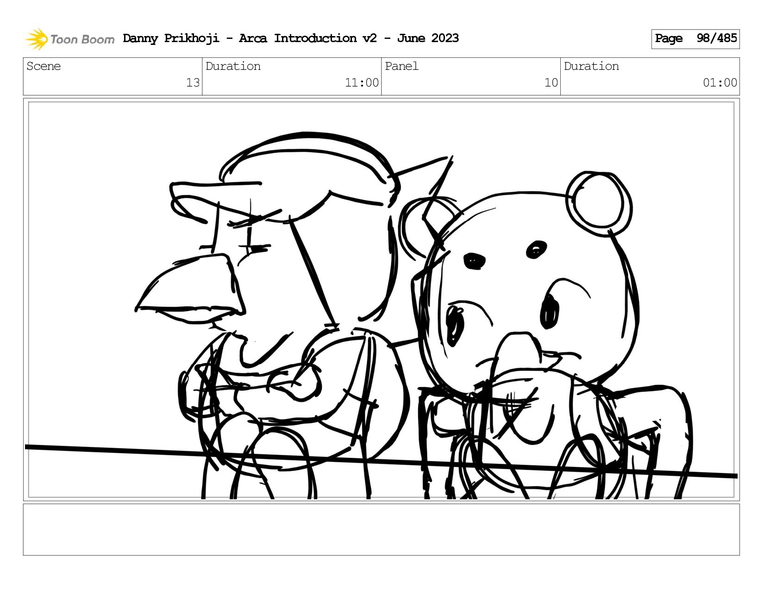Select scene duration value '11:00'

click(x=362, y=83)
